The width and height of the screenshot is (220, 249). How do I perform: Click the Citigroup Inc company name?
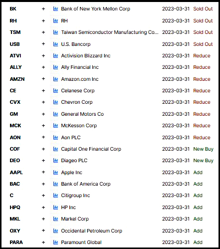pos(75,196)
